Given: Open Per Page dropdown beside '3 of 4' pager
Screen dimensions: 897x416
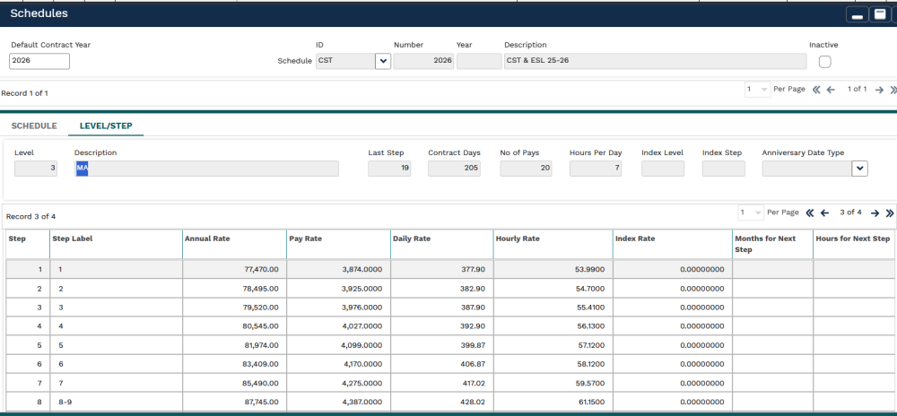Looking at the screenshot, I should click(x=751, y=212).
